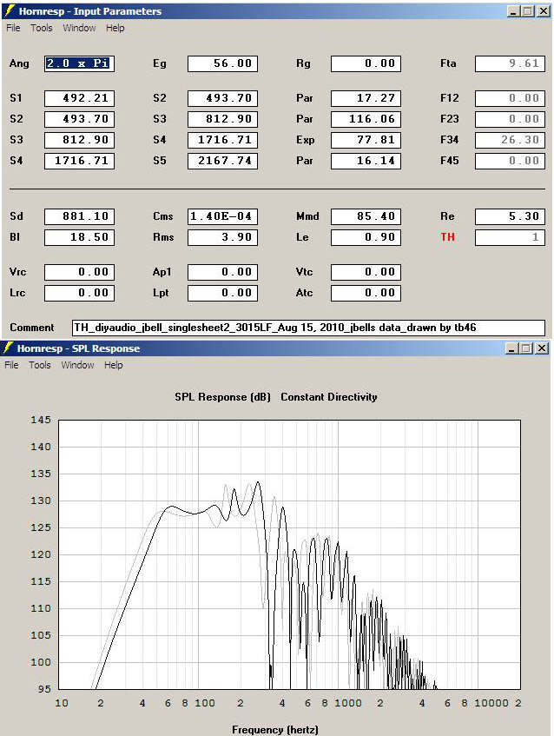Click the Atc input field

pyautogui.click(x=366, y=293)
